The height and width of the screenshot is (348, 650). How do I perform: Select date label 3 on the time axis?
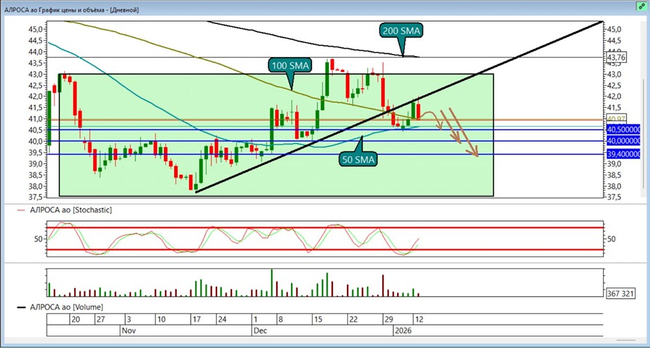(x=129, y=319)
